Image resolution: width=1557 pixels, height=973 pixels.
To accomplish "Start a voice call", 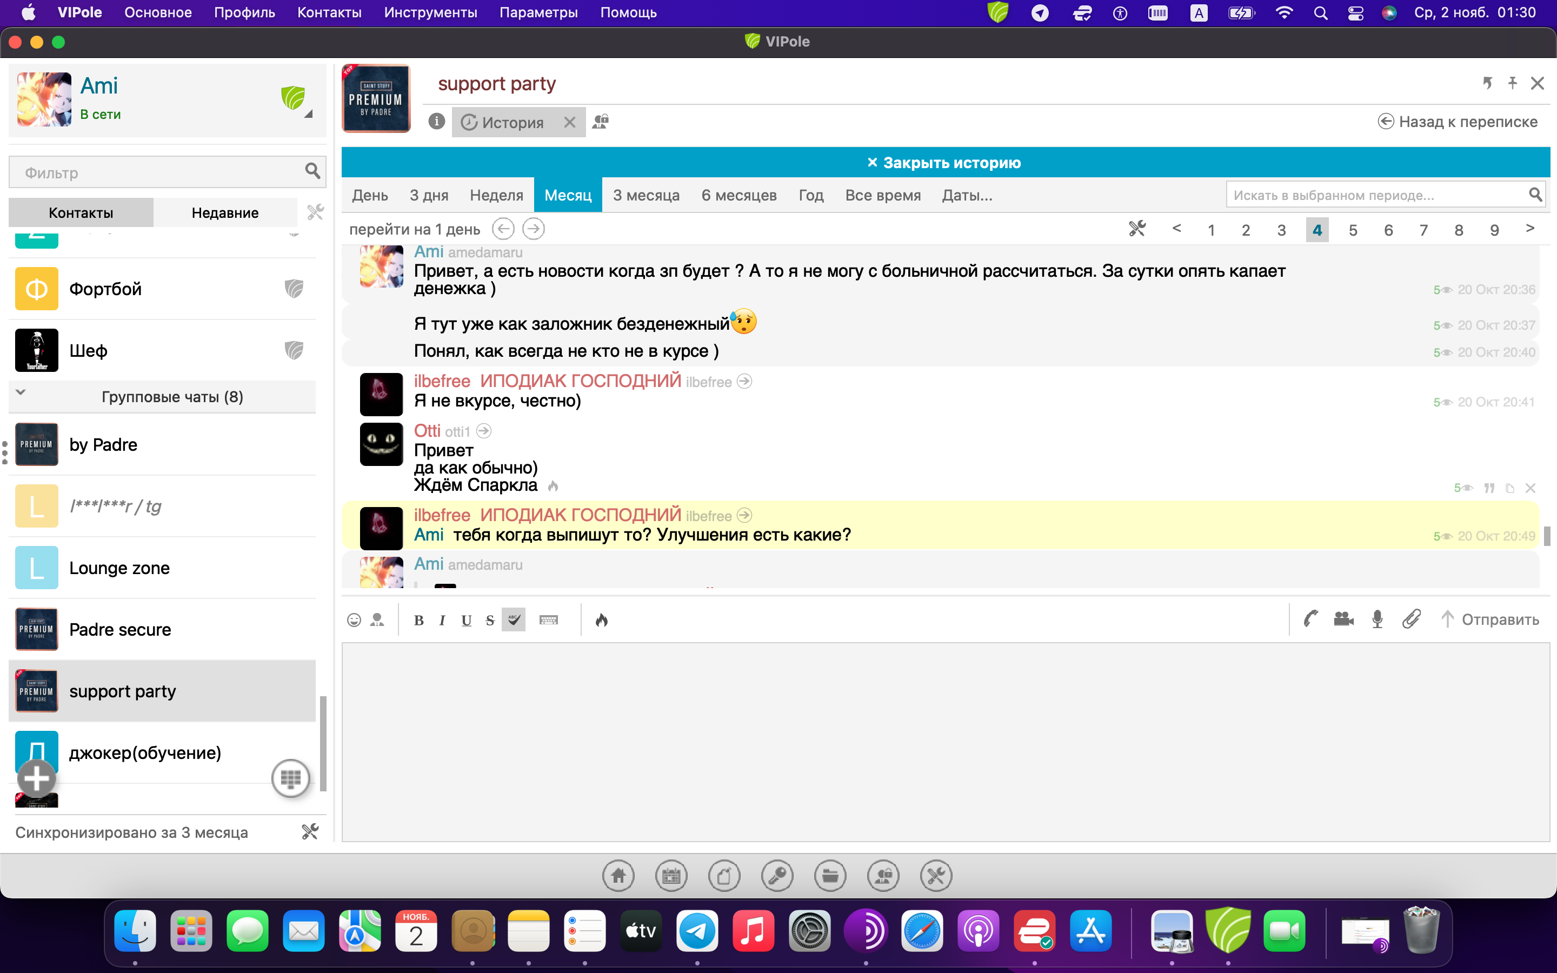I will (1310, 619).
